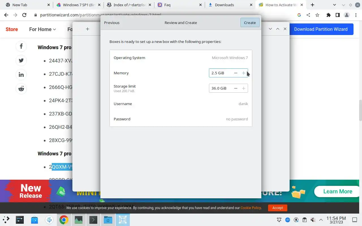Screen dimensions: 362x226
Task: Share the article on Reddit
Action: point(21,89)
